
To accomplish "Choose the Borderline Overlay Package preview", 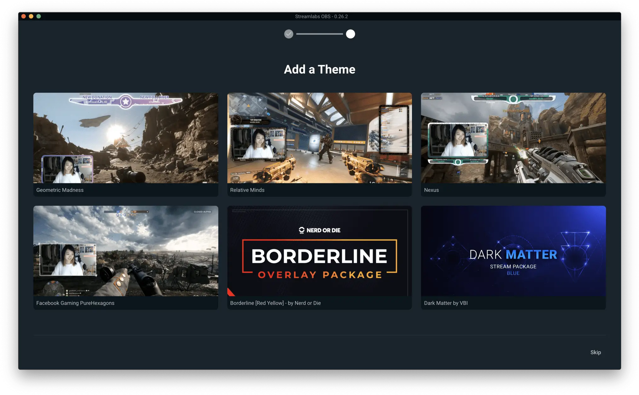I will tap(319, 251).
